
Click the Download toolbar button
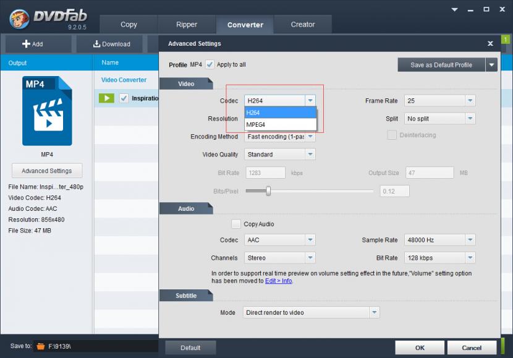(112, 44)
